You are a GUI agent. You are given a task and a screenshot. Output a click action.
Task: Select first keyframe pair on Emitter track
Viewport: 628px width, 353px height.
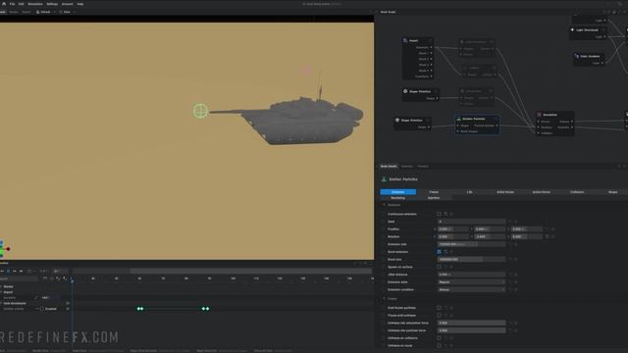tap(140, 309)
